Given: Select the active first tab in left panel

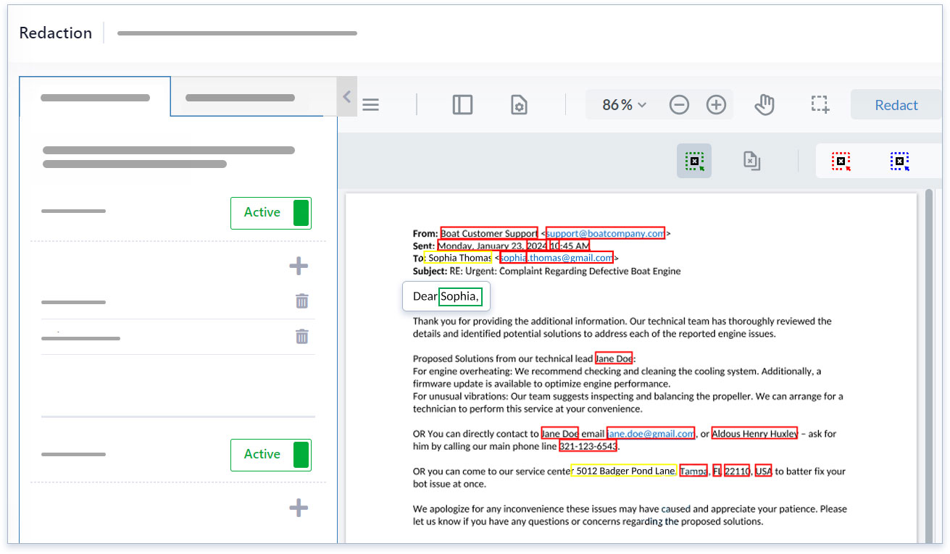Looking at the screenshot, I should point(95,97).
